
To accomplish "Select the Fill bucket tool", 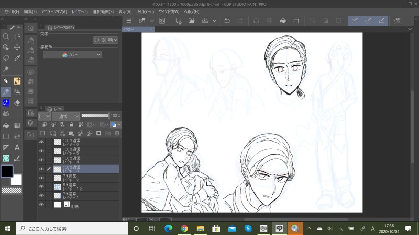I will point(6,125).
